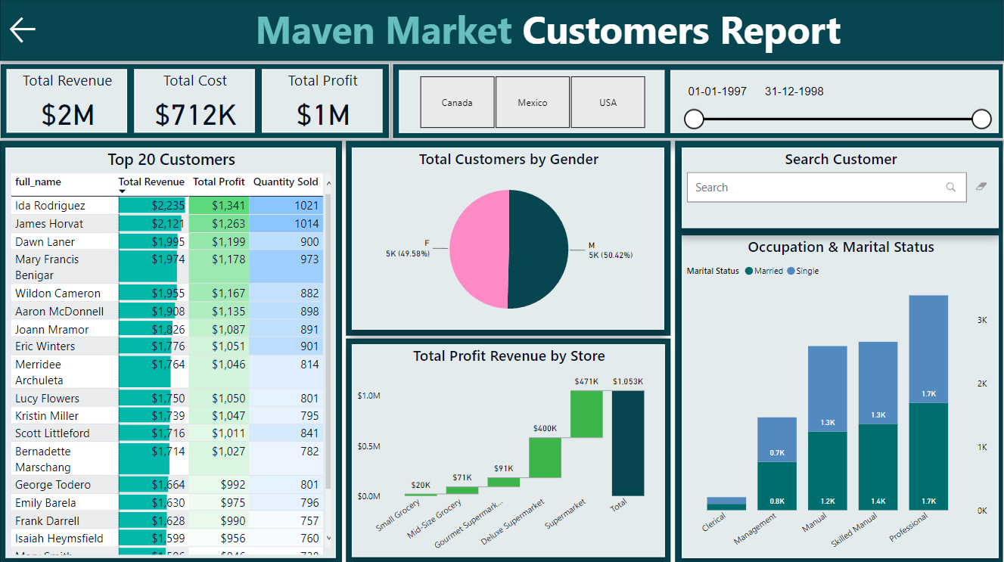
Task: Sort table by Quantity Sold header
Action: 286,182
